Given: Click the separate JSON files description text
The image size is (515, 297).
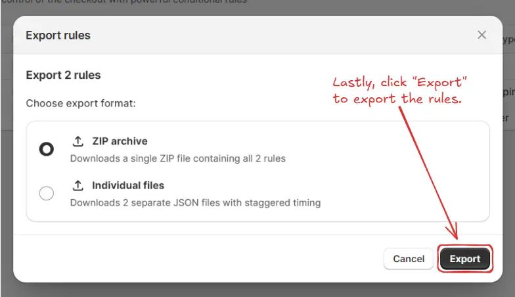Looking at the screenshot, I should (195, 202).
